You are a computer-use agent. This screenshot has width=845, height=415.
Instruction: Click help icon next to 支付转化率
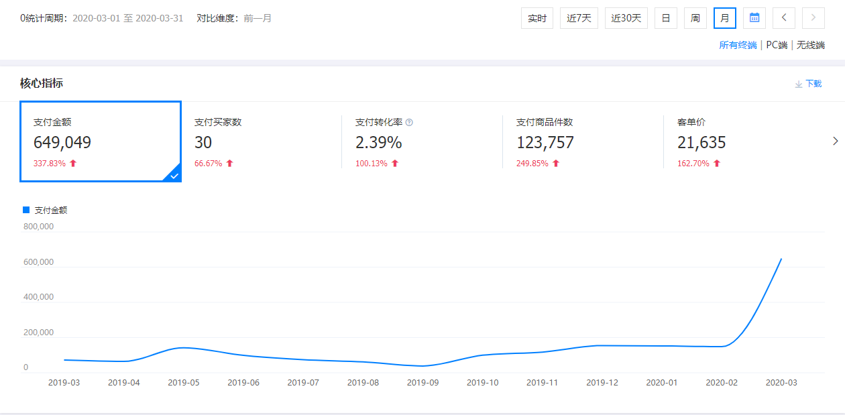click(409, 123)
